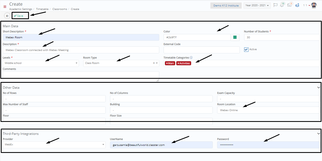This screenshot has width=322, height=161.
Task: Show Timetable Categories info tooltip icon
Action: pos(191,57)
